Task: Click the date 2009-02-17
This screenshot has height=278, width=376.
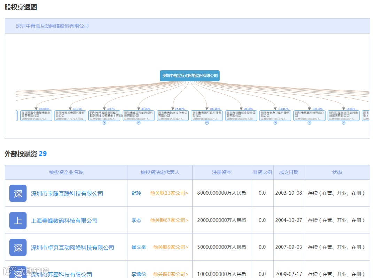Action: 289,274
